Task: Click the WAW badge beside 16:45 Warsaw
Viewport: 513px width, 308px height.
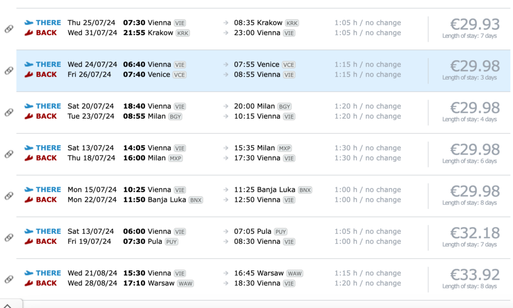Action: pyautogui.click(x=294, y=273)
